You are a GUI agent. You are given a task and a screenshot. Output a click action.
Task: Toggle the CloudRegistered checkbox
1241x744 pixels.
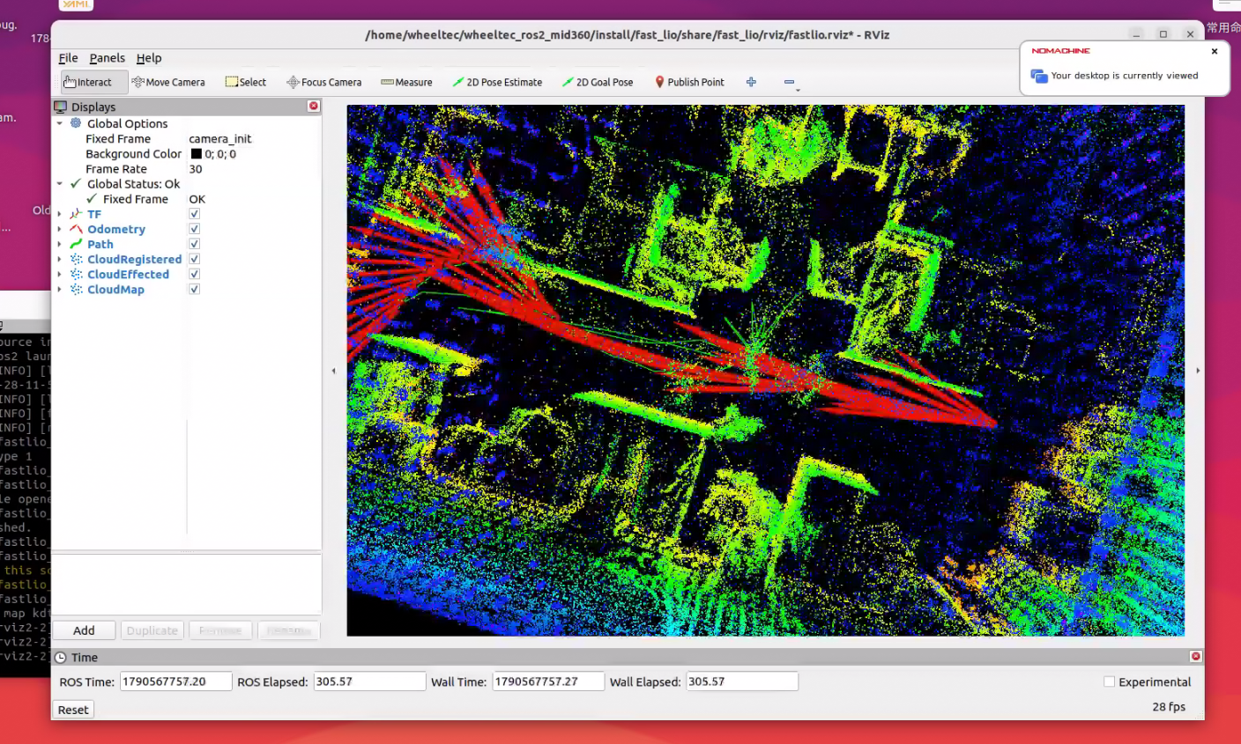[194, 259]
